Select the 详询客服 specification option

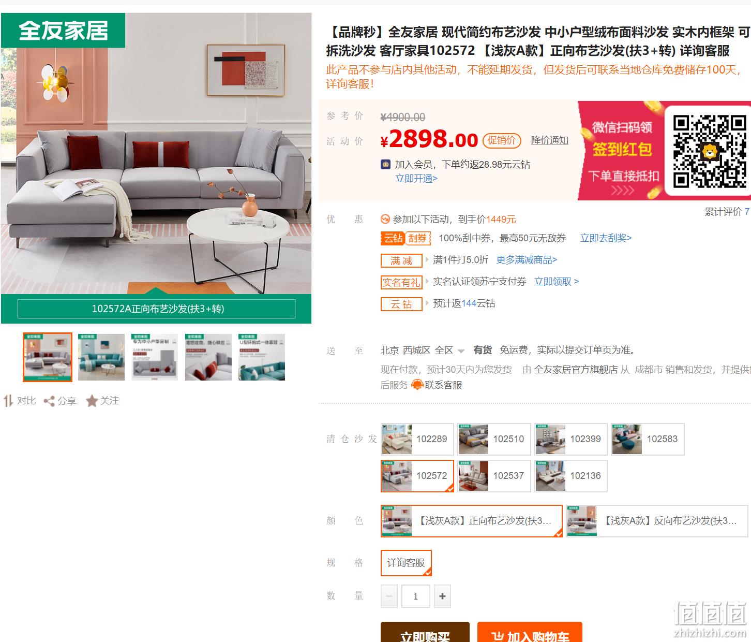point(406,563)
